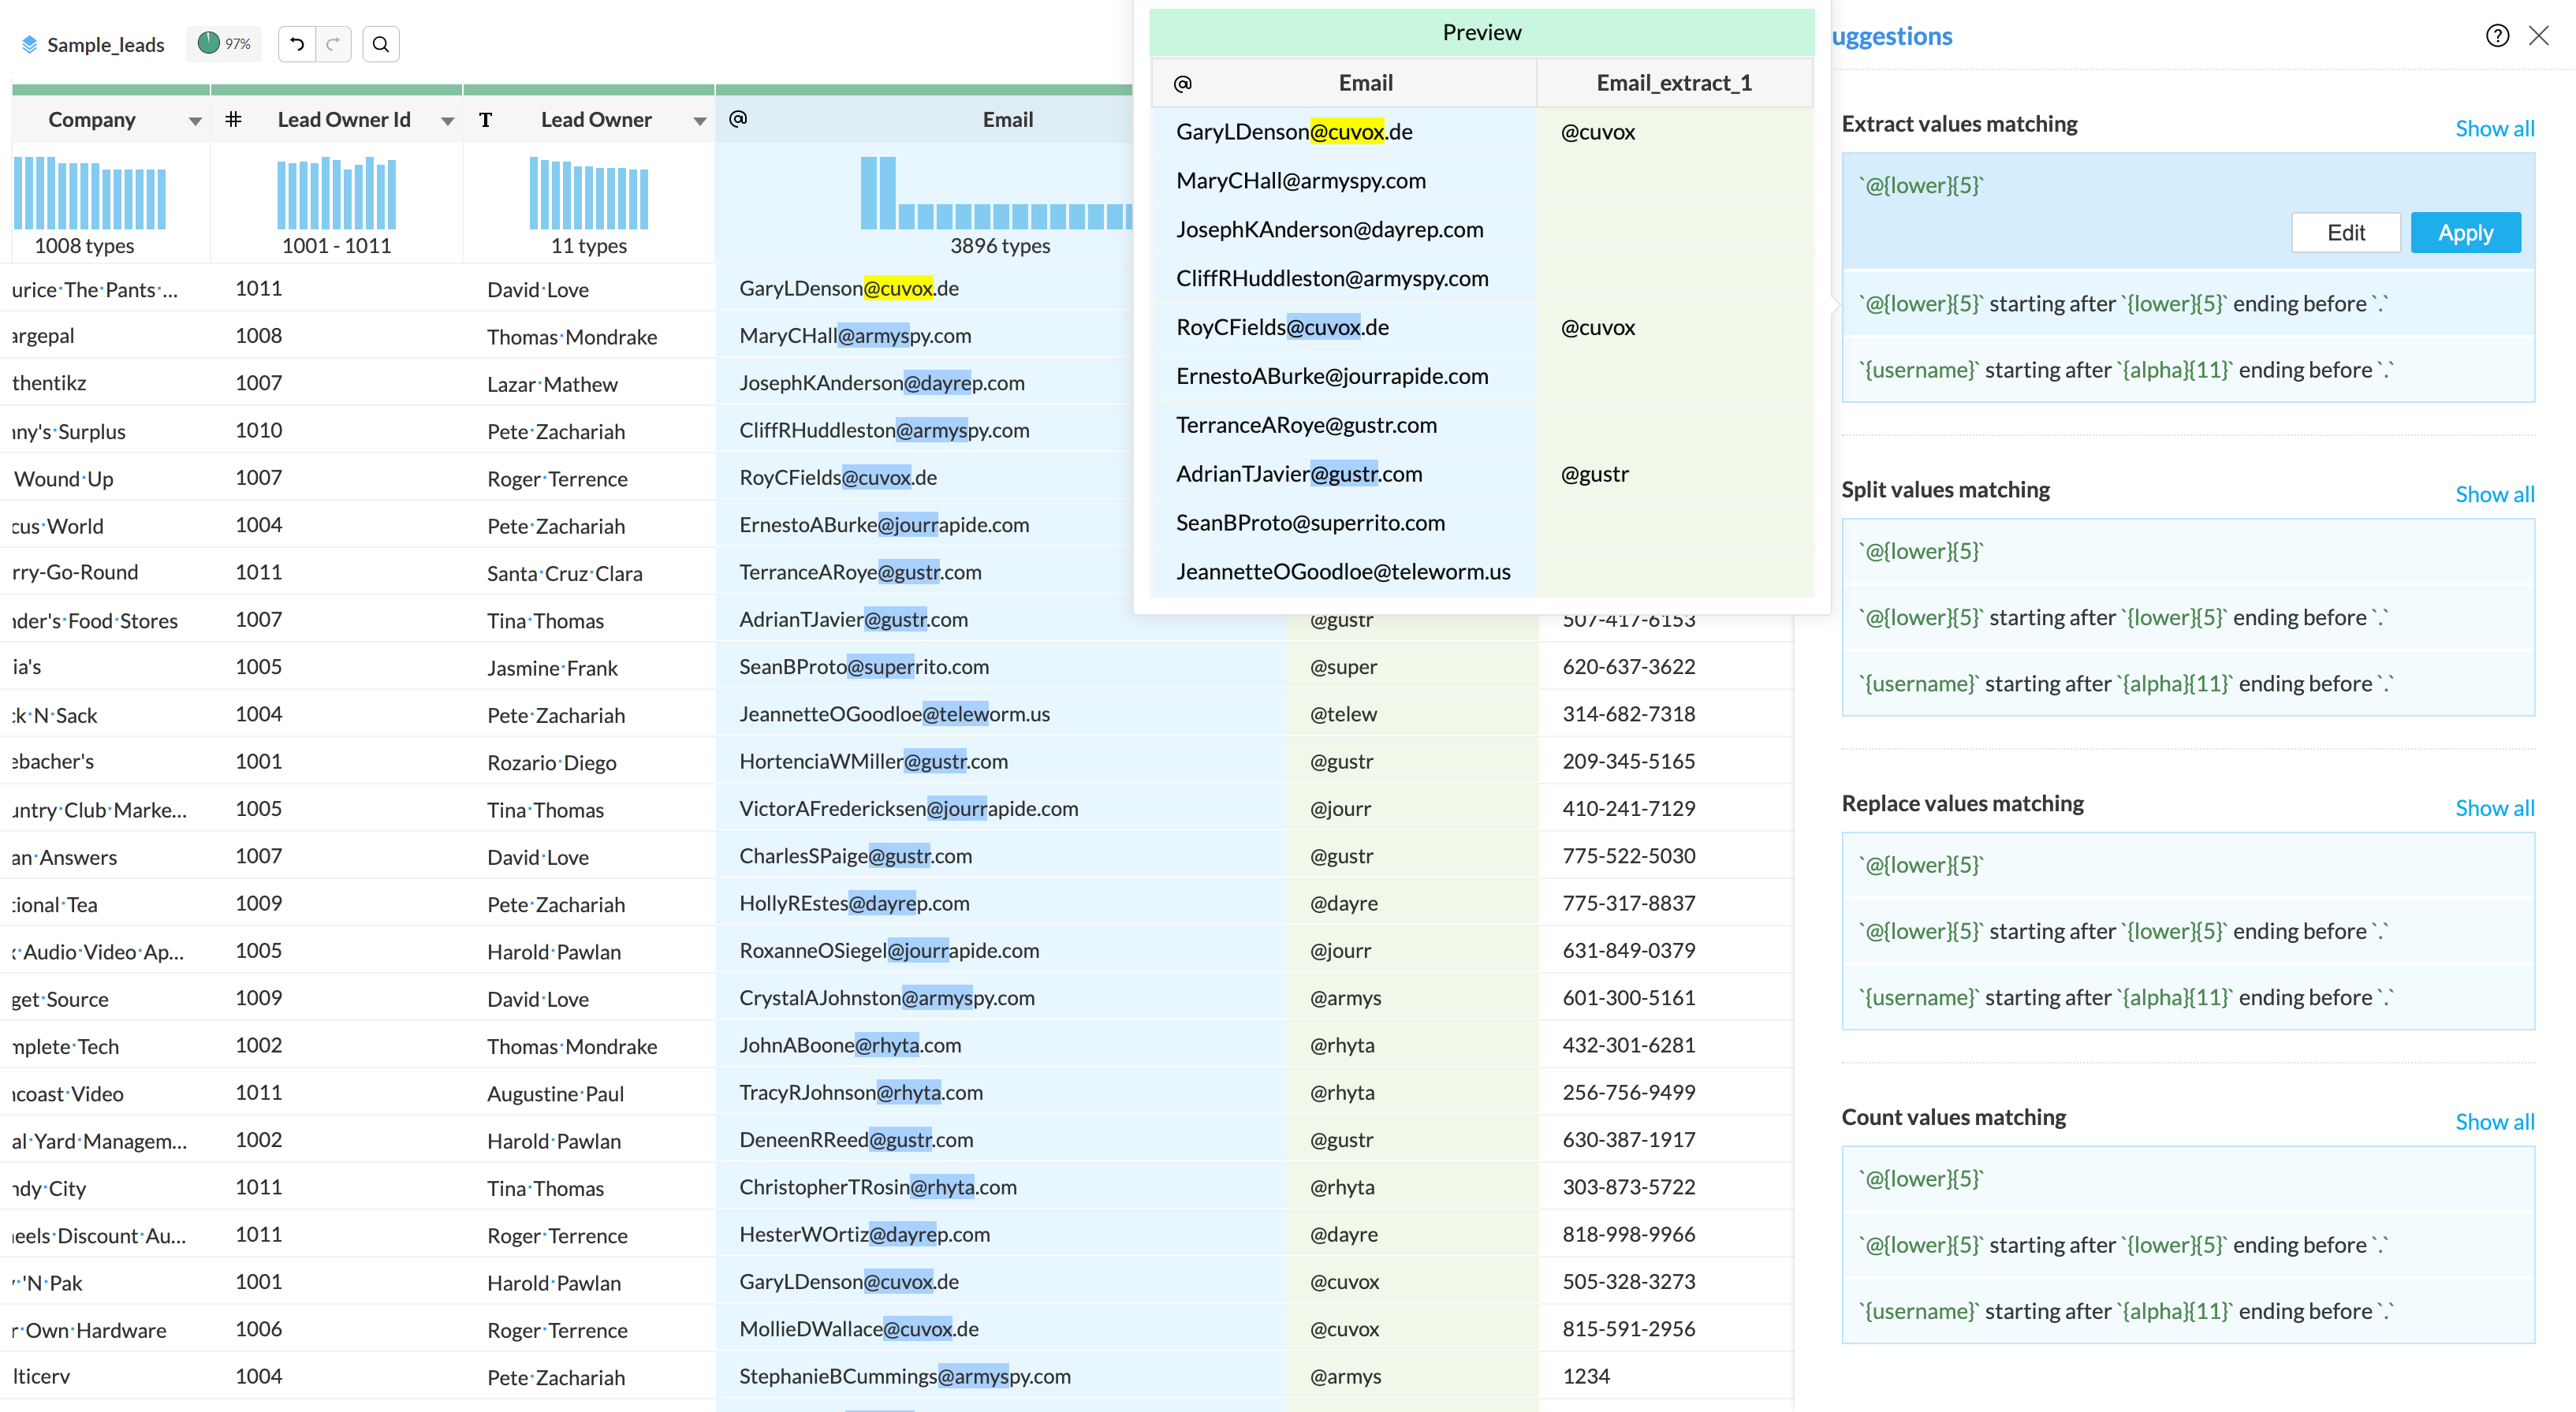Click the redo arrow icon
This screenshot has width=2576, height=1412.
[333, 44]
